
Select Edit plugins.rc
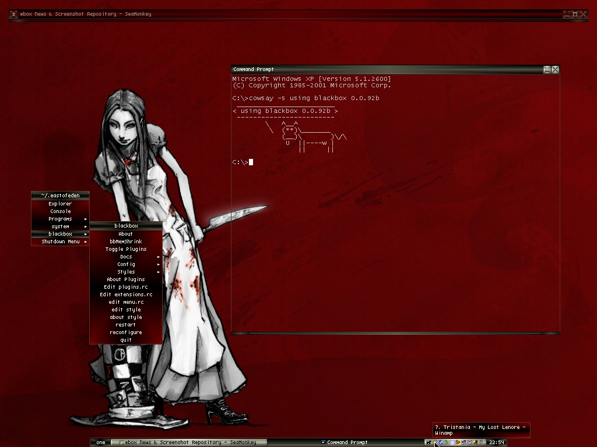pos(126,287)
